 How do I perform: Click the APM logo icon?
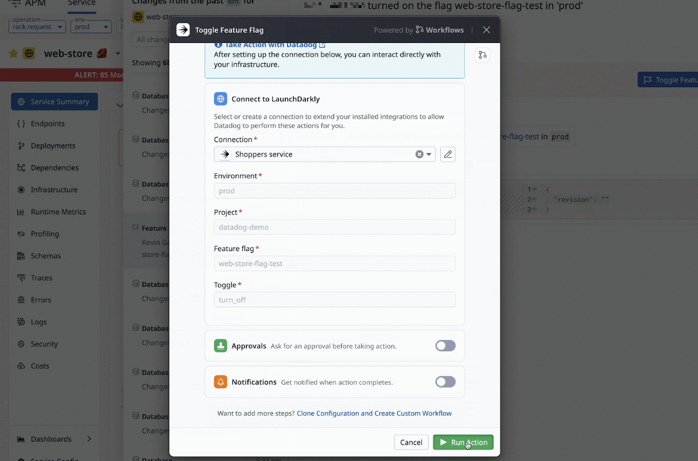click(x=15, y=3)
